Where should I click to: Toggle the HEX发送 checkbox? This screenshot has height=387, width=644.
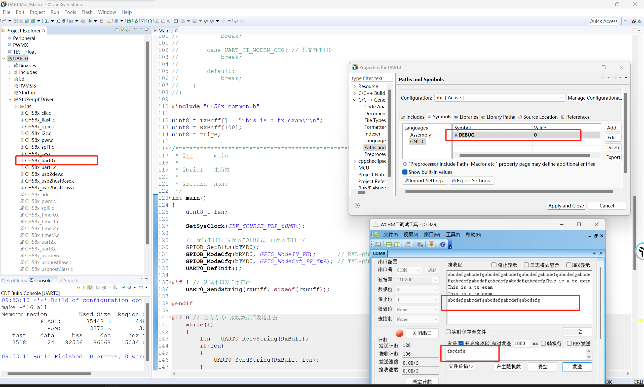point(569,343)
